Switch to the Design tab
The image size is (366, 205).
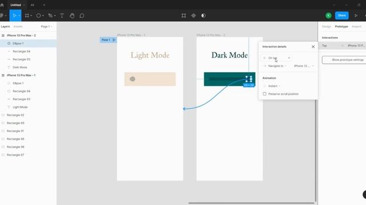click(327, 27)
